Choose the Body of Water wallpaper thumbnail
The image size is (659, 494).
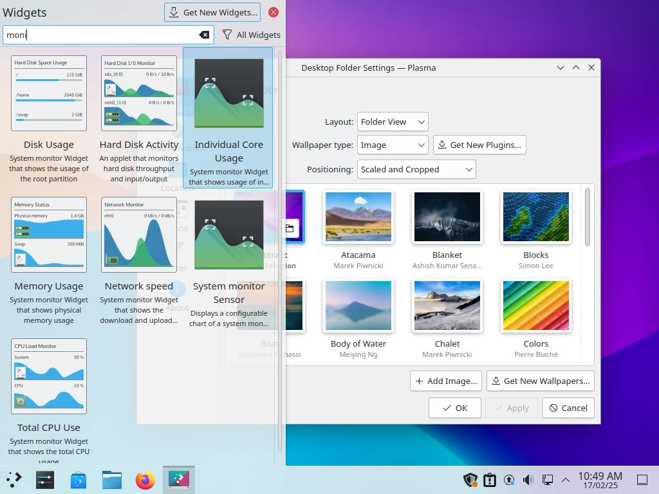click(x=358, y=306)
